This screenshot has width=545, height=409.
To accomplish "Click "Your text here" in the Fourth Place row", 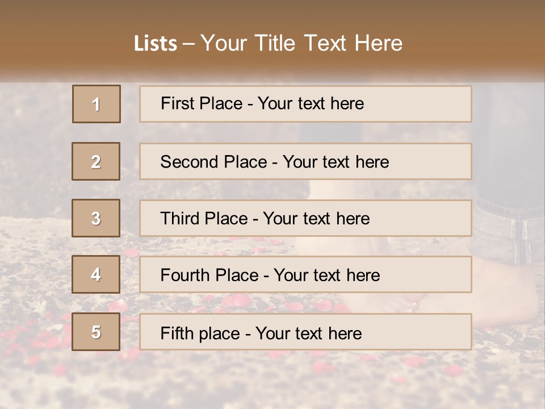I will (327, 276).
